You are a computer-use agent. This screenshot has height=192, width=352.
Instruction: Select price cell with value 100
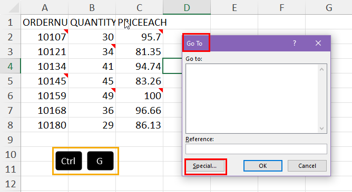140,95
